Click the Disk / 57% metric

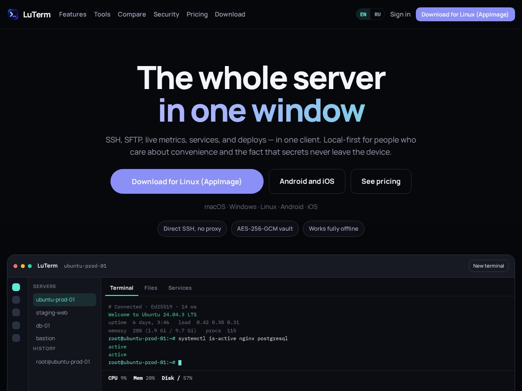177,378
